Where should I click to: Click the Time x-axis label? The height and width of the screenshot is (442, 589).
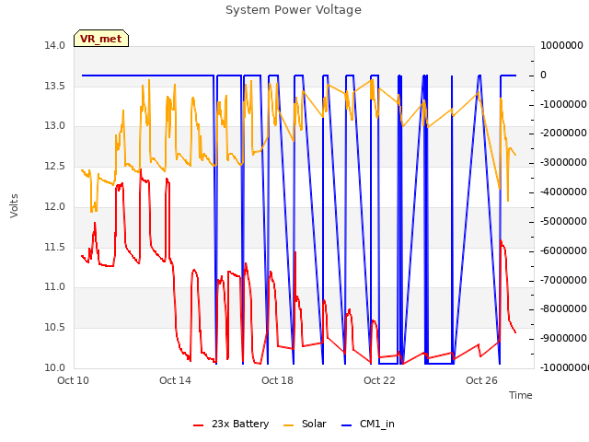coord(521,395)
